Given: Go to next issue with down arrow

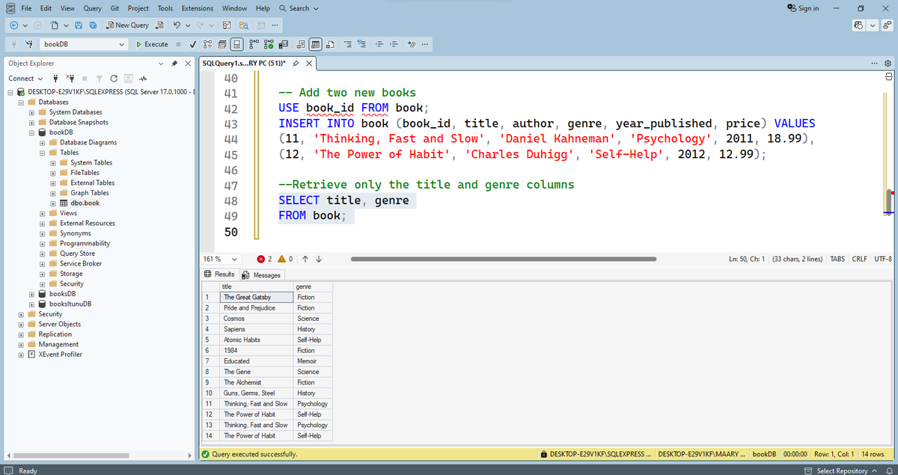Looking at the screenshot, I should click(x=319, y=259).
